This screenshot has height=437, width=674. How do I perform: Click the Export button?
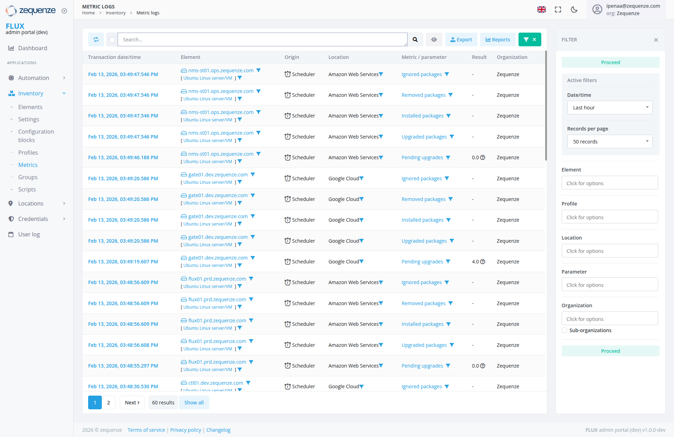coord(461,40)
